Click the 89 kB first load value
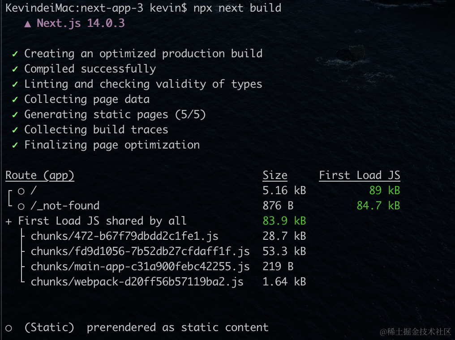 [x=385, y=191]
